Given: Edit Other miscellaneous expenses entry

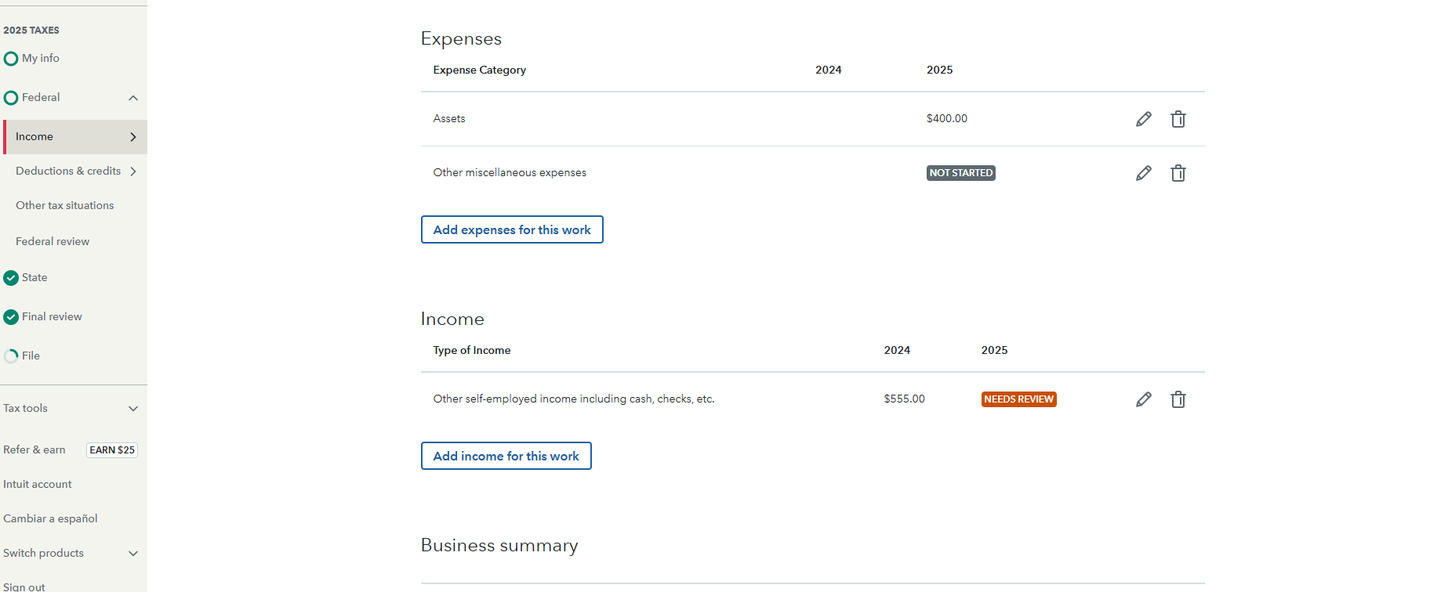Looking at the screenshot, I should (x=1144, y=173).
